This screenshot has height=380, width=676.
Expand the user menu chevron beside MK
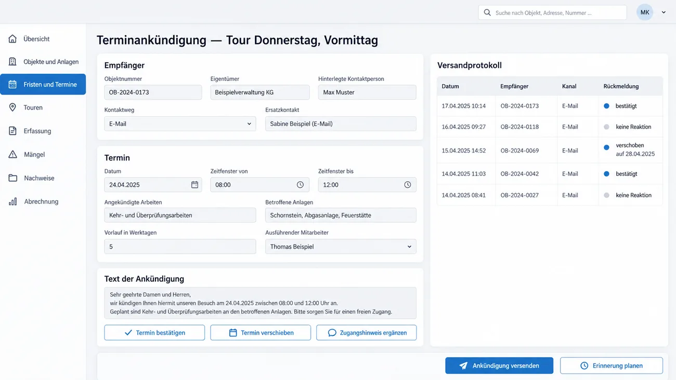pyautogui.click(x=664, y=12)
